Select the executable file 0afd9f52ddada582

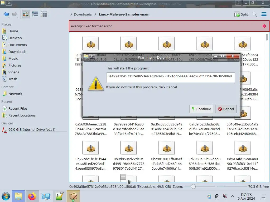[x=204, y=129]
